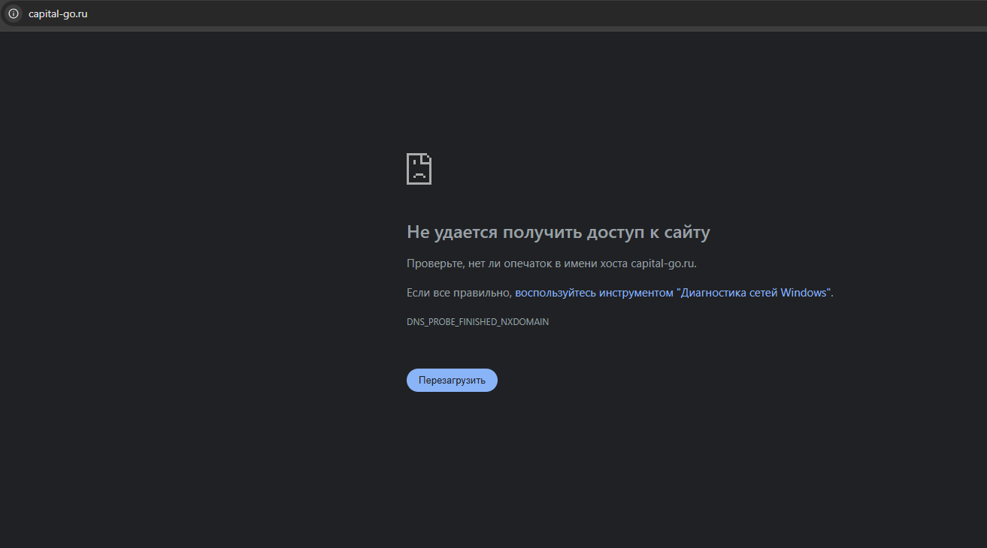Click the text Если все правильно
Viewport: 987px width, 548px height.
click(x=459, y=293)
